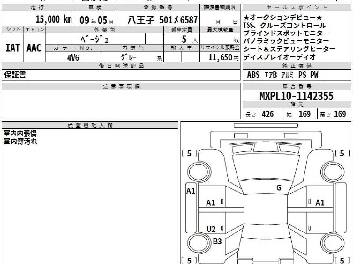Select the [5] rating at diagram bottom-right
Screen dimensions: 353x264
[x=342, y=260]
